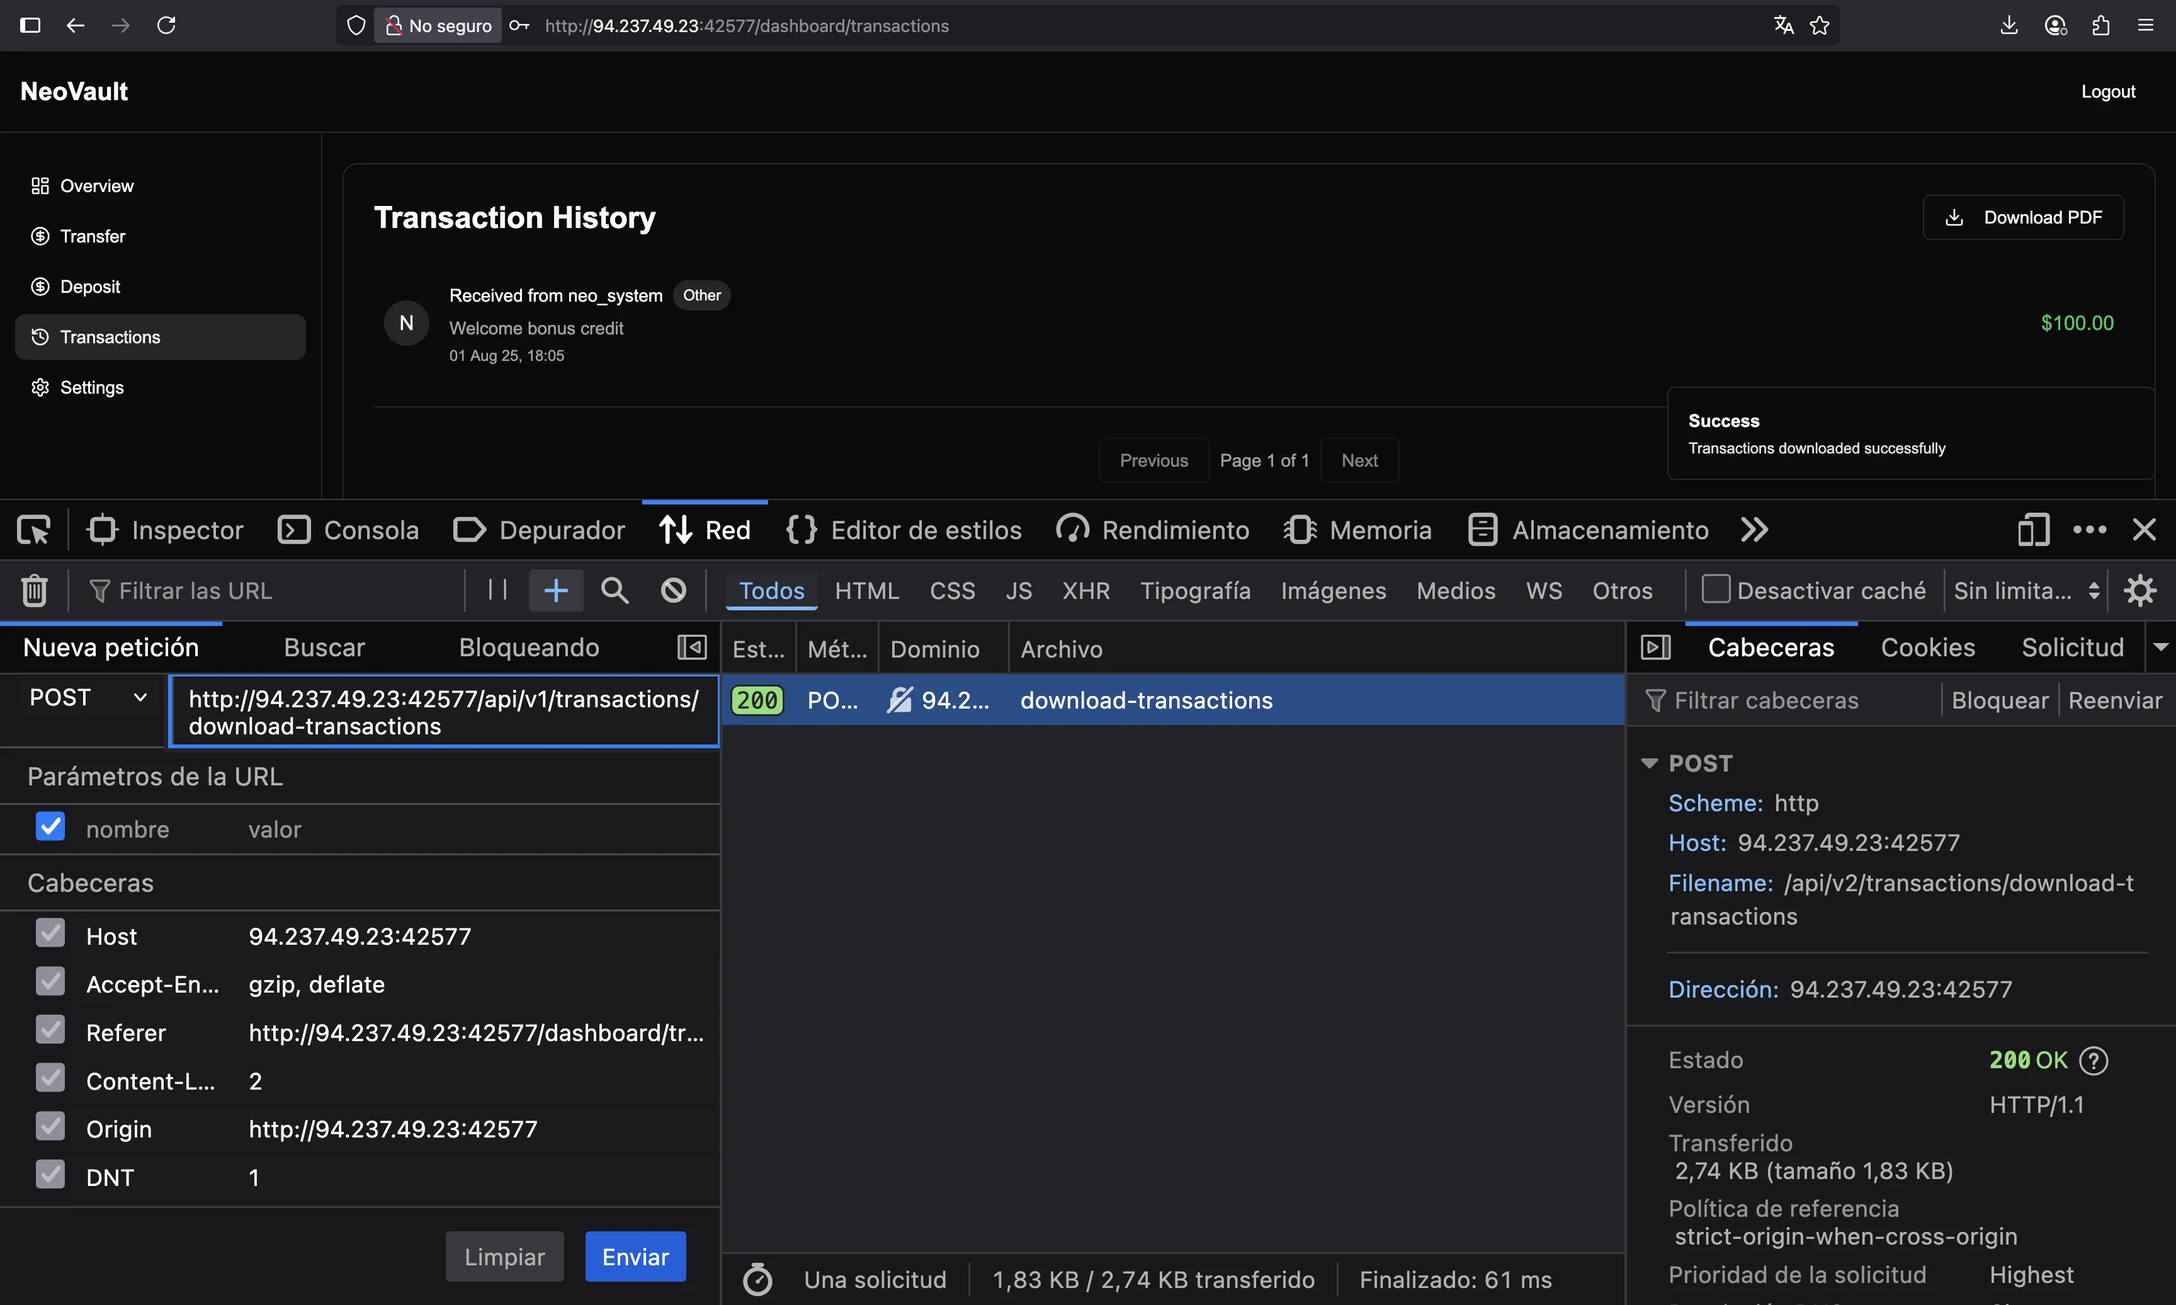Viewport: 2176px width, 1305px height.
Task: Open the page translation icon
Action: [1783, 25]
